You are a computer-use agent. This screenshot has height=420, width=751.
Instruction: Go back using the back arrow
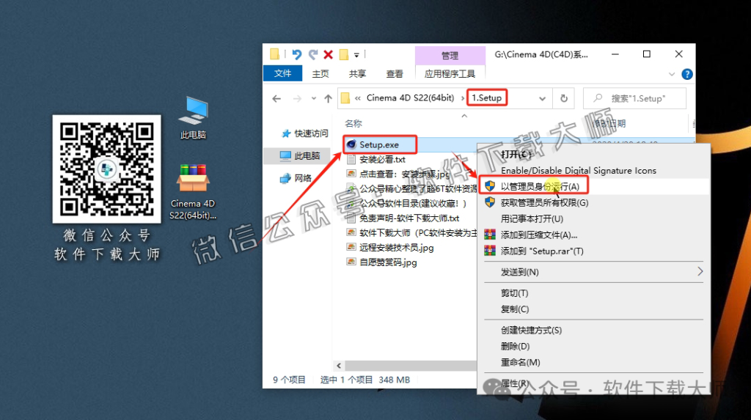click(276, 99)
